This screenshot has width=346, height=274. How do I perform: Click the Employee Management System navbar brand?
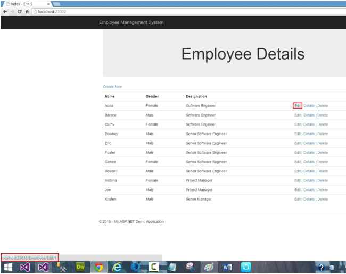coord(131,22)
